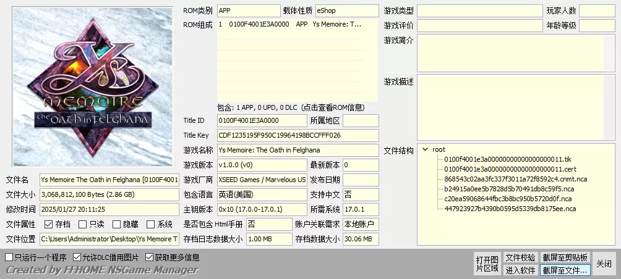Disable 获取更多信息 checkbox
The image size is (621, 279).
click(x=150, y=257)
